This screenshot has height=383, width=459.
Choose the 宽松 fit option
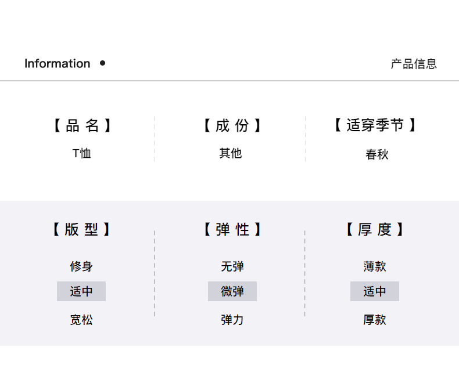(x=81, y=320)
